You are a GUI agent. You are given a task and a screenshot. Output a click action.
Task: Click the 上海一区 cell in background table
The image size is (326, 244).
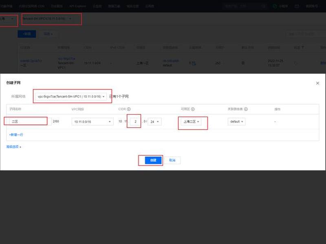[142, 63]
